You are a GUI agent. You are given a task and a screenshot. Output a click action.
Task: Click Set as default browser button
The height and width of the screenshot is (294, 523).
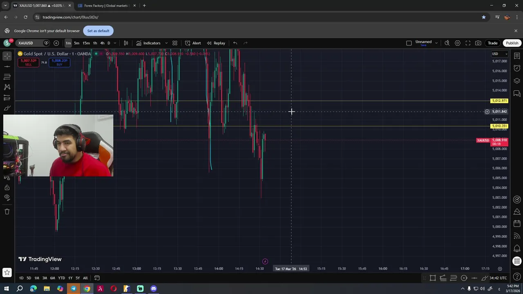pos(98,31)
